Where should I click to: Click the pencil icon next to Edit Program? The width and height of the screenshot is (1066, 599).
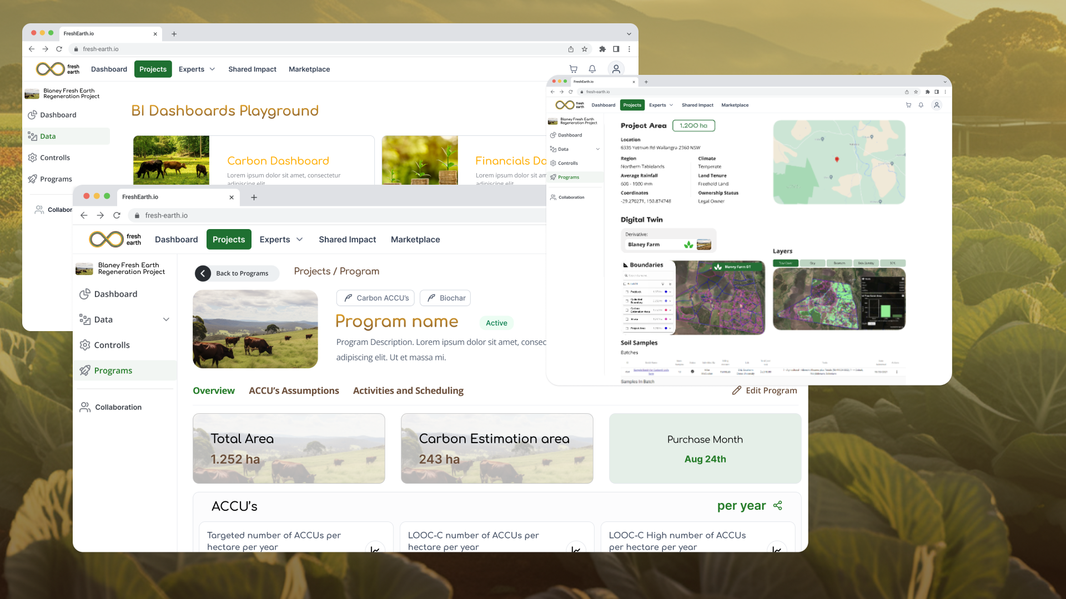pos(737,390)
